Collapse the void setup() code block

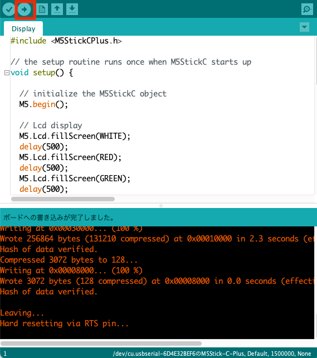[x=7, y=73]
